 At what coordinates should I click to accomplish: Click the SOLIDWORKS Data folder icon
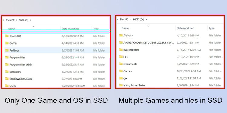coord(7,79)
